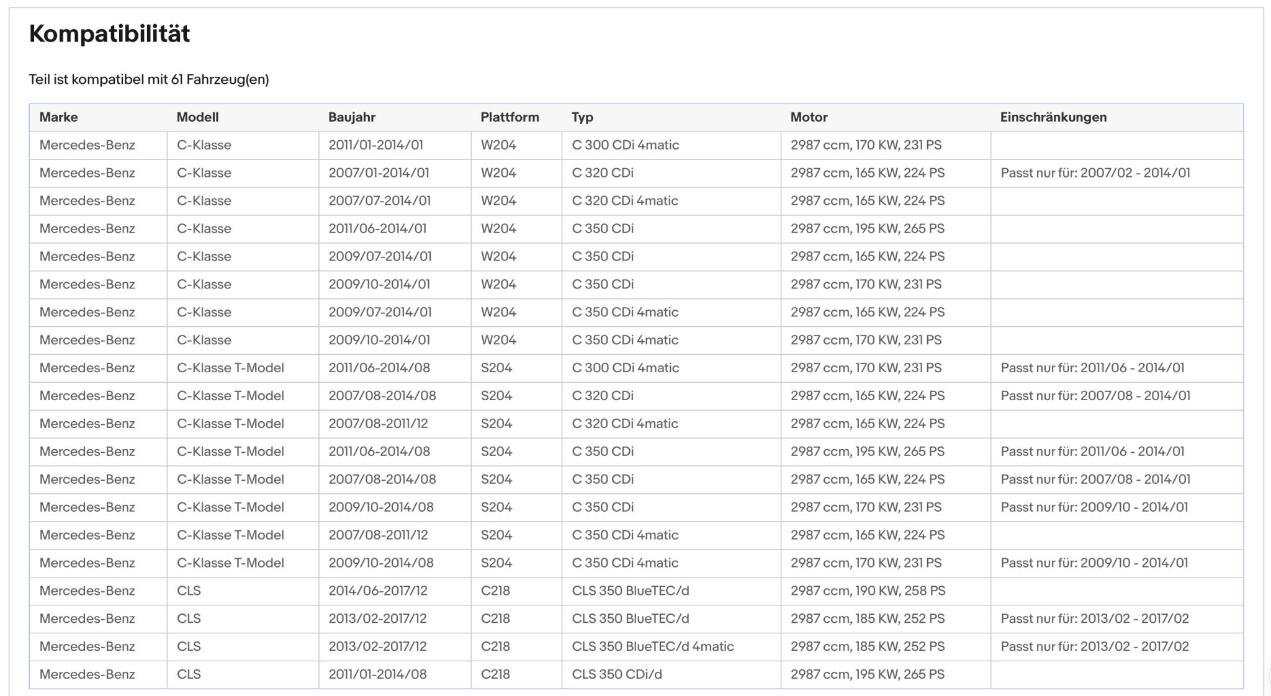This screenshot has height=696, width=1271.
Task: Click 'C 300 CDi 4matic' in W204 row
Action: coord(626,145)
